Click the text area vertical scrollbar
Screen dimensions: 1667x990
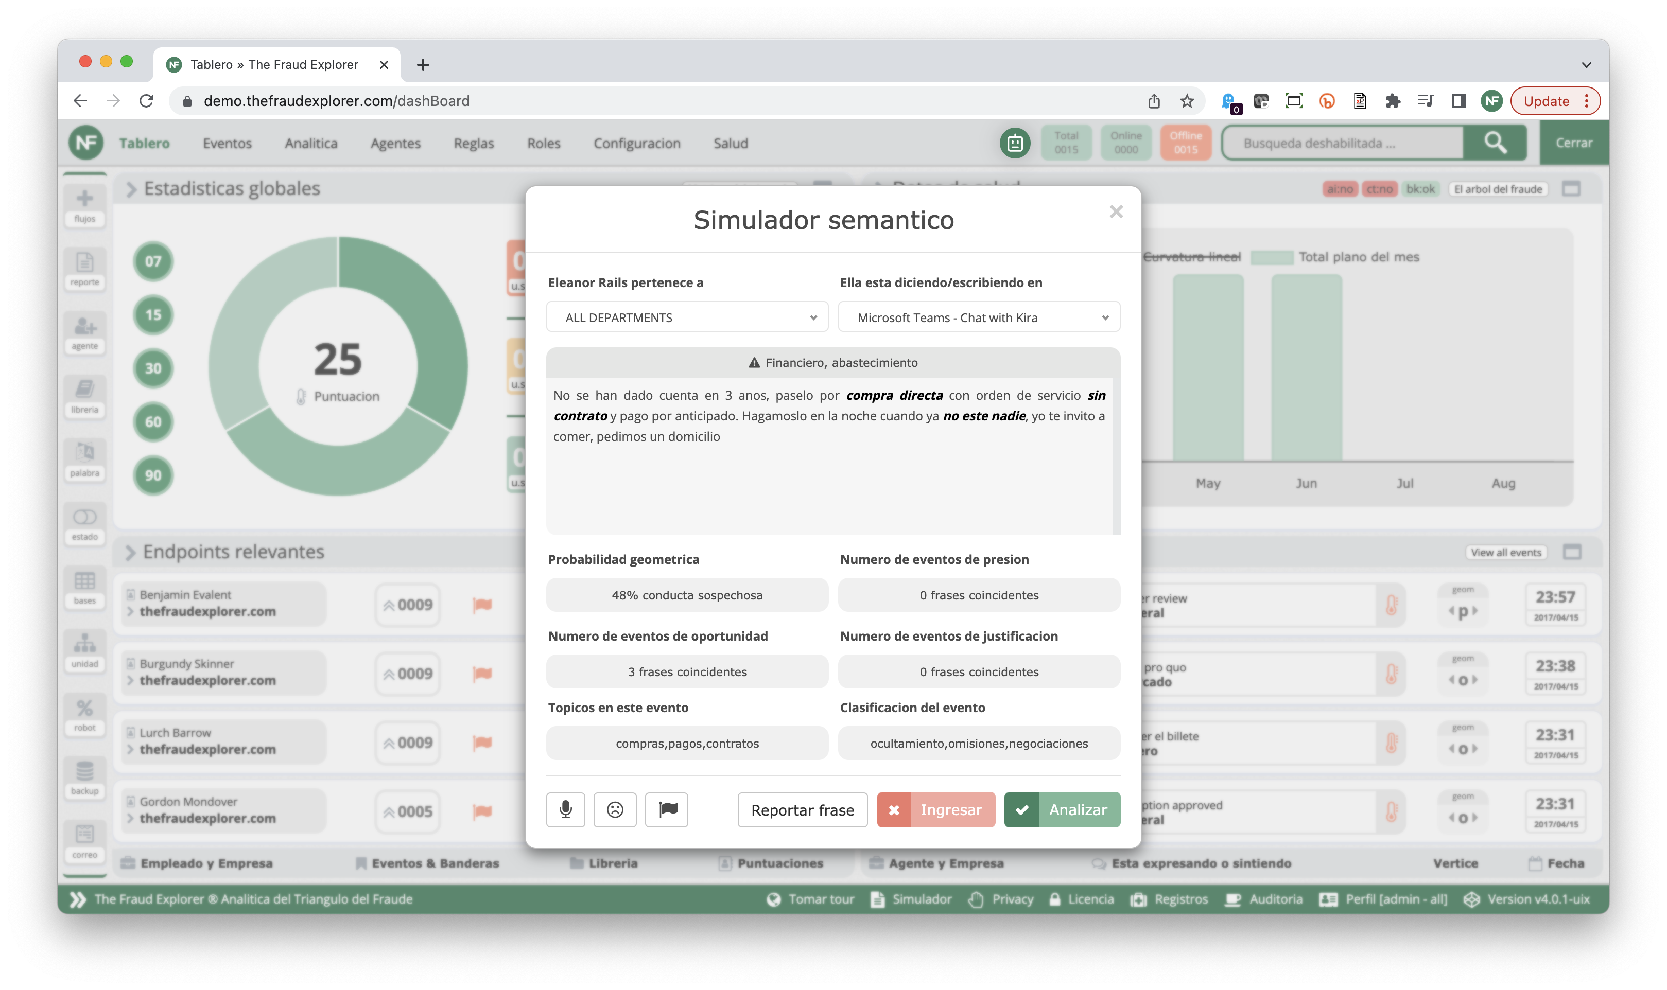pos(1116,456)
